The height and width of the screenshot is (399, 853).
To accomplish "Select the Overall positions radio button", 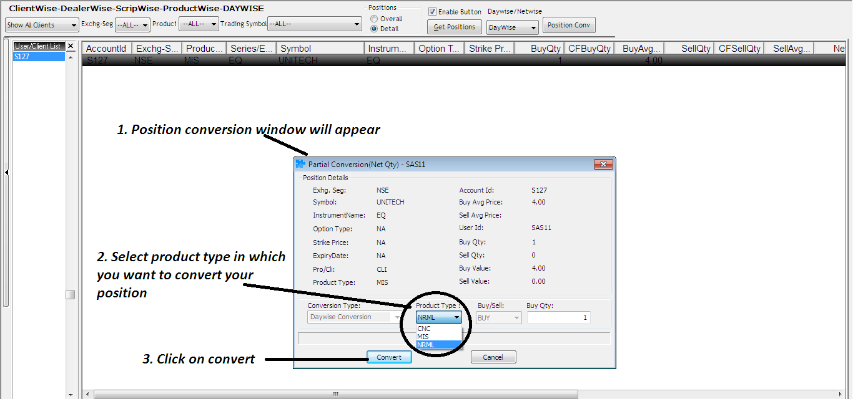I will coord(374,19).
